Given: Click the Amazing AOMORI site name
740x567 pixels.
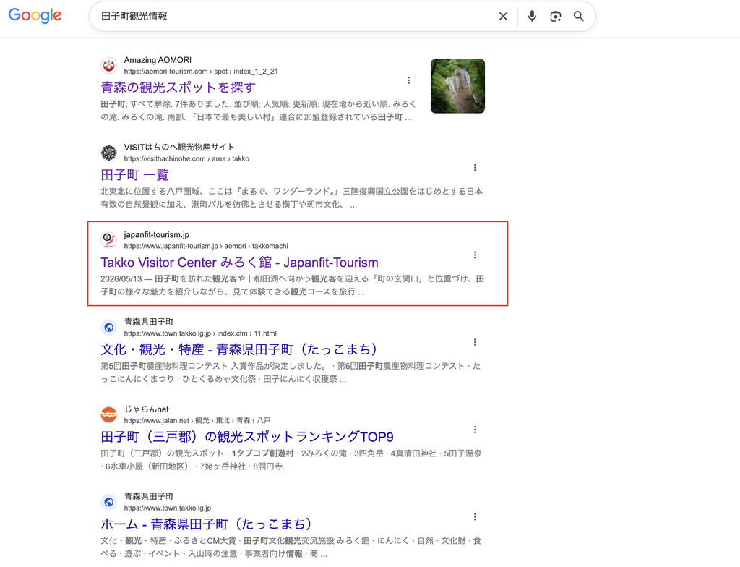Looking at the screenshot, I should tap(158, 60).
